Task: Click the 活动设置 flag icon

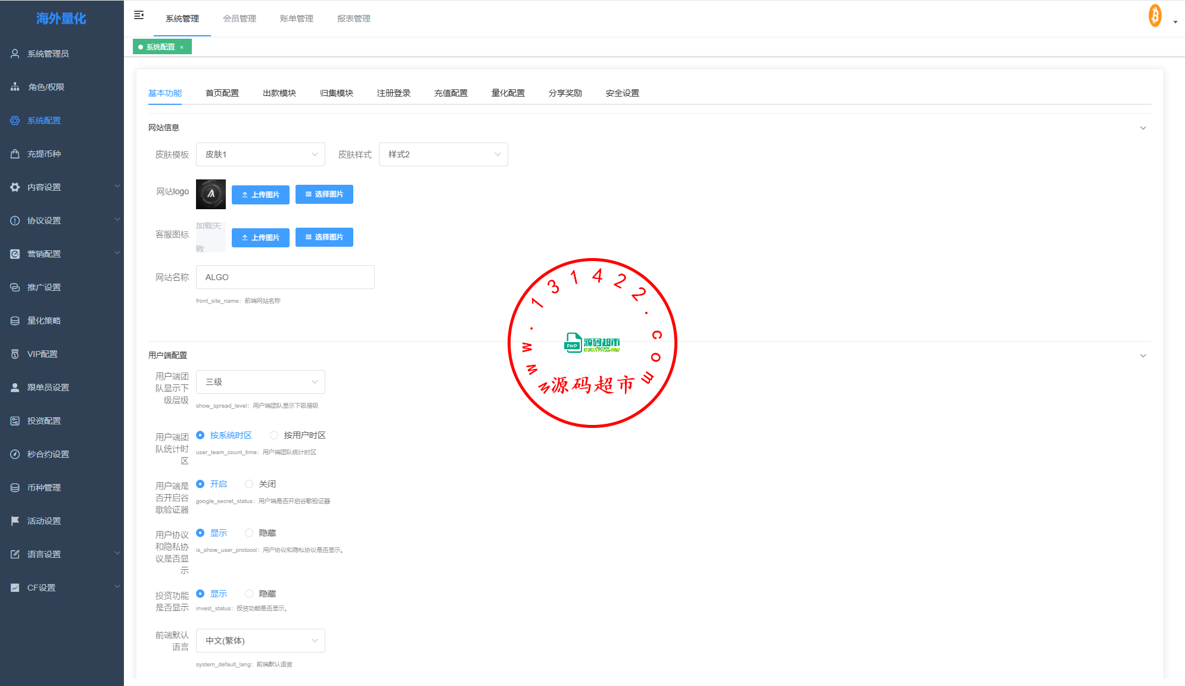Action: click(x=15, y=521)
